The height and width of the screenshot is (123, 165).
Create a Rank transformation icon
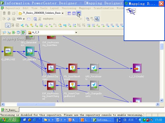(74, 25)
